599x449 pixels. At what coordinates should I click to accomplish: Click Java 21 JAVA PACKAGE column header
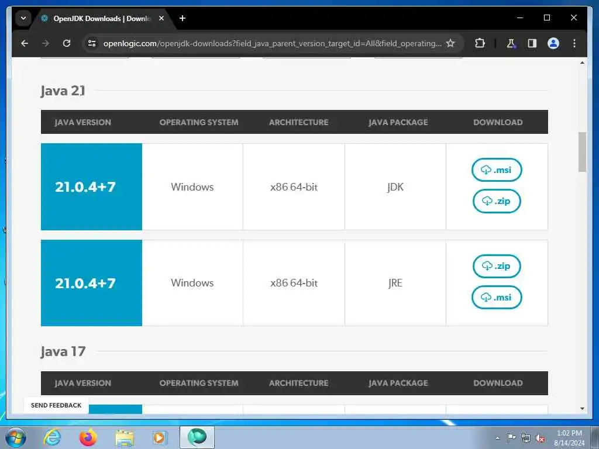[398, 122]
